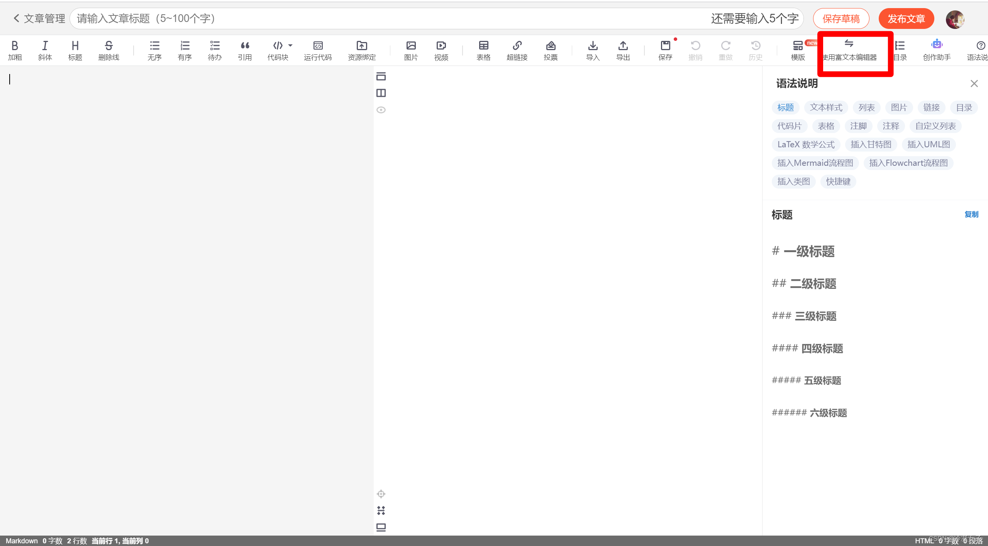This screenshot has height=546, width=988.
Task: Insert a hyperlink (超链接)
Action: [x=517, y=50]
